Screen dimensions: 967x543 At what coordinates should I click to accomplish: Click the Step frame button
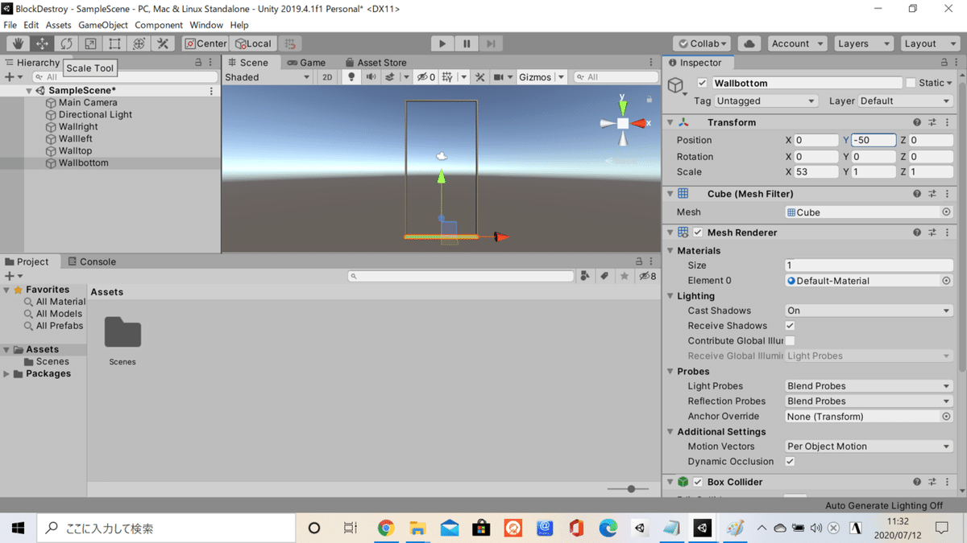click(x=491, y=43)
